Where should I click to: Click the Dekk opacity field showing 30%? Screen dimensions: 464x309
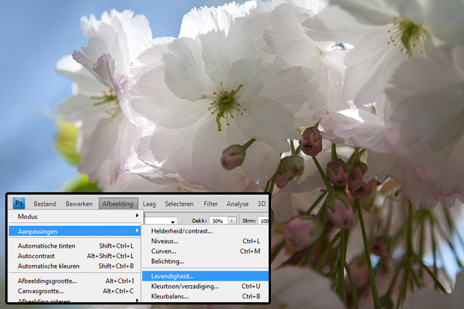click(218, 221)
